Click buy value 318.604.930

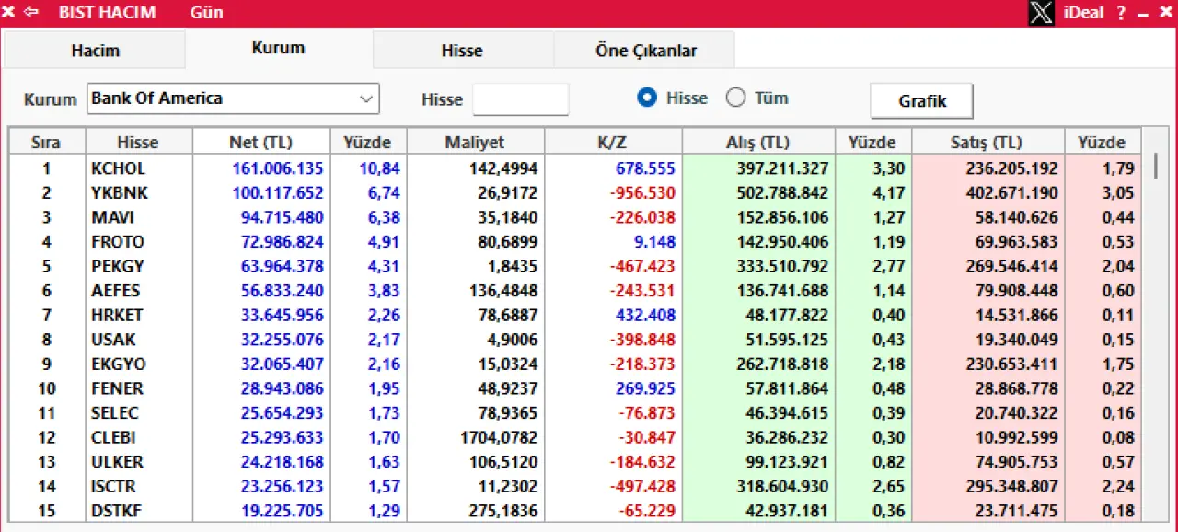[x=782, y=486]
